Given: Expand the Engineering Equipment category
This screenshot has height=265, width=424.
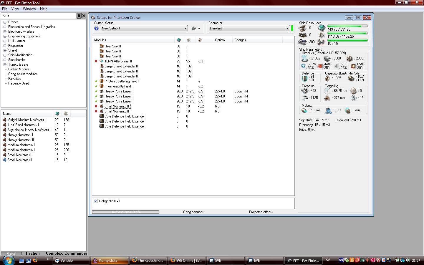Looking at the screenshot, I should point(5,36).
